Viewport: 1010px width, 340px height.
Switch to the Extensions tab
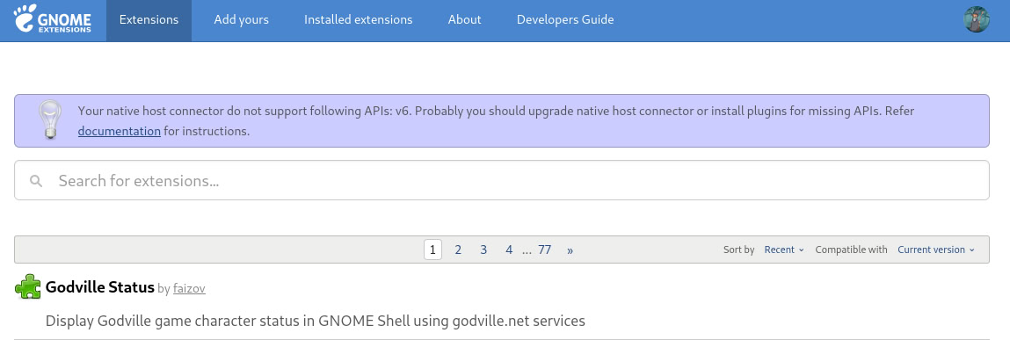tap(149, 20)
